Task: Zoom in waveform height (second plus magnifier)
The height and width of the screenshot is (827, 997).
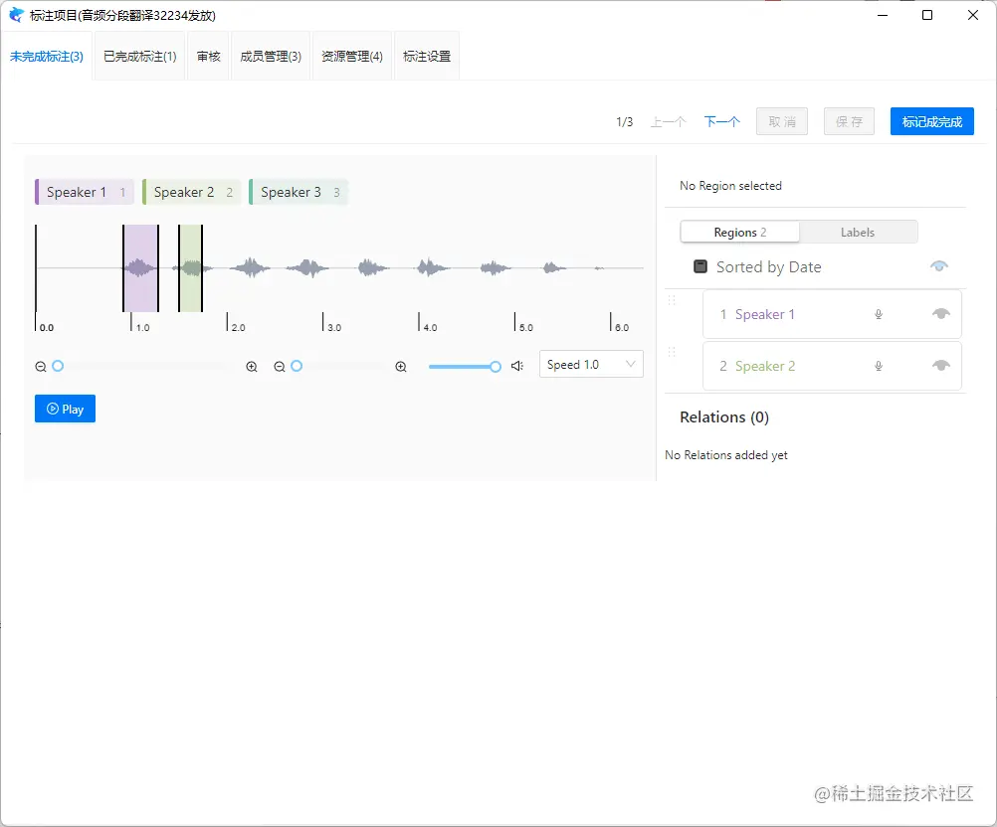Action: 401,367
